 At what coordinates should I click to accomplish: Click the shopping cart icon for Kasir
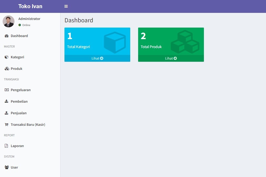point(7,125)
